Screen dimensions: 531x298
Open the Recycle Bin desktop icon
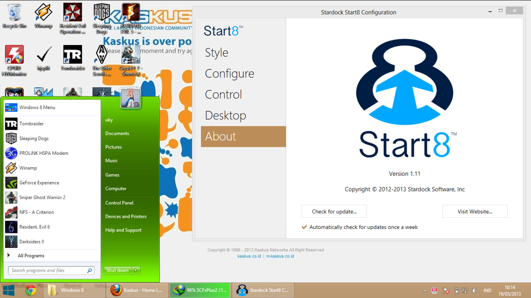pos(14,17)
